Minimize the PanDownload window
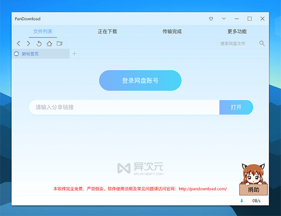281x216 pixels. 237,19
